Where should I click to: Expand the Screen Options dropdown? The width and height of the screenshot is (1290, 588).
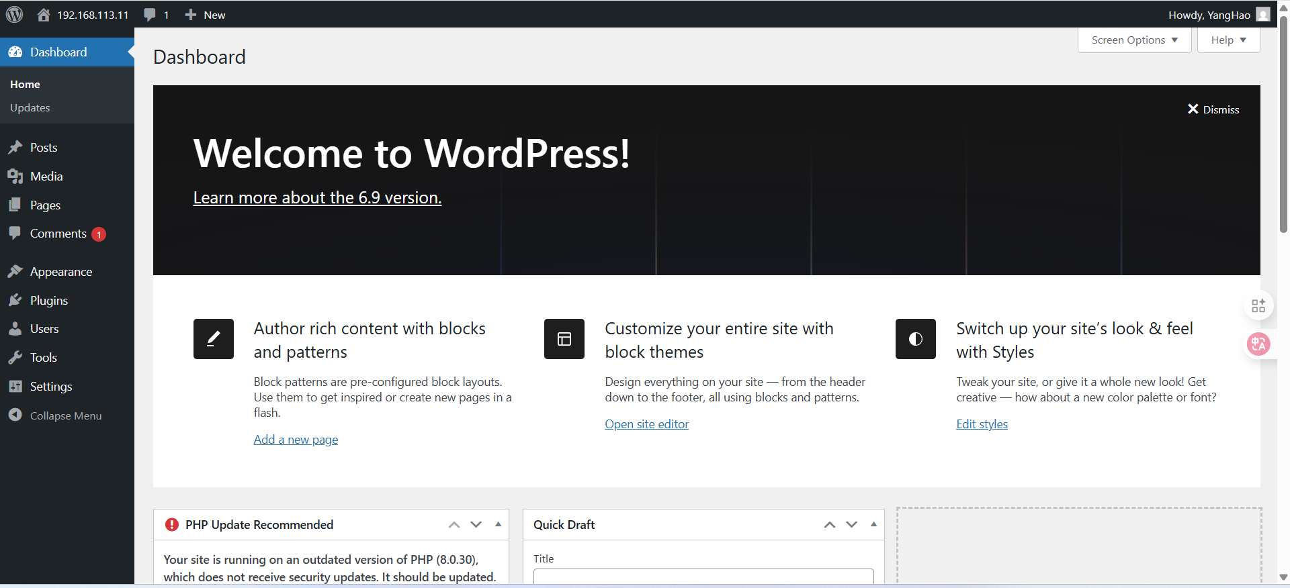(1134, 40)
